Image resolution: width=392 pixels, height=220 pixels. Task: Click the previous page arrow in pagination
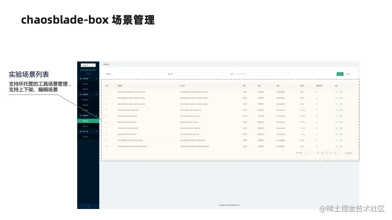point(305,153)
